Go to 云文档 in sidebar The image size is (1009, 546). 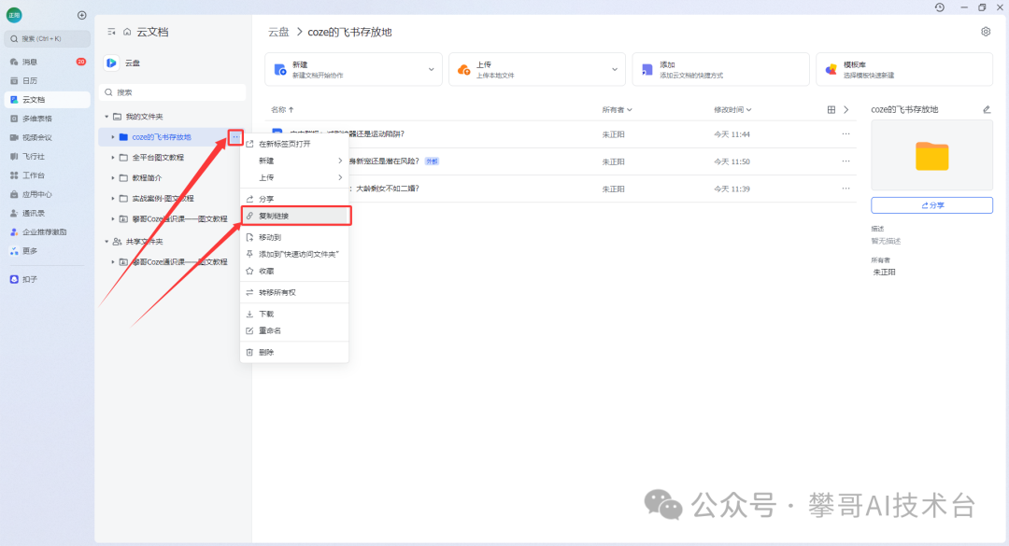coord(47,100)
